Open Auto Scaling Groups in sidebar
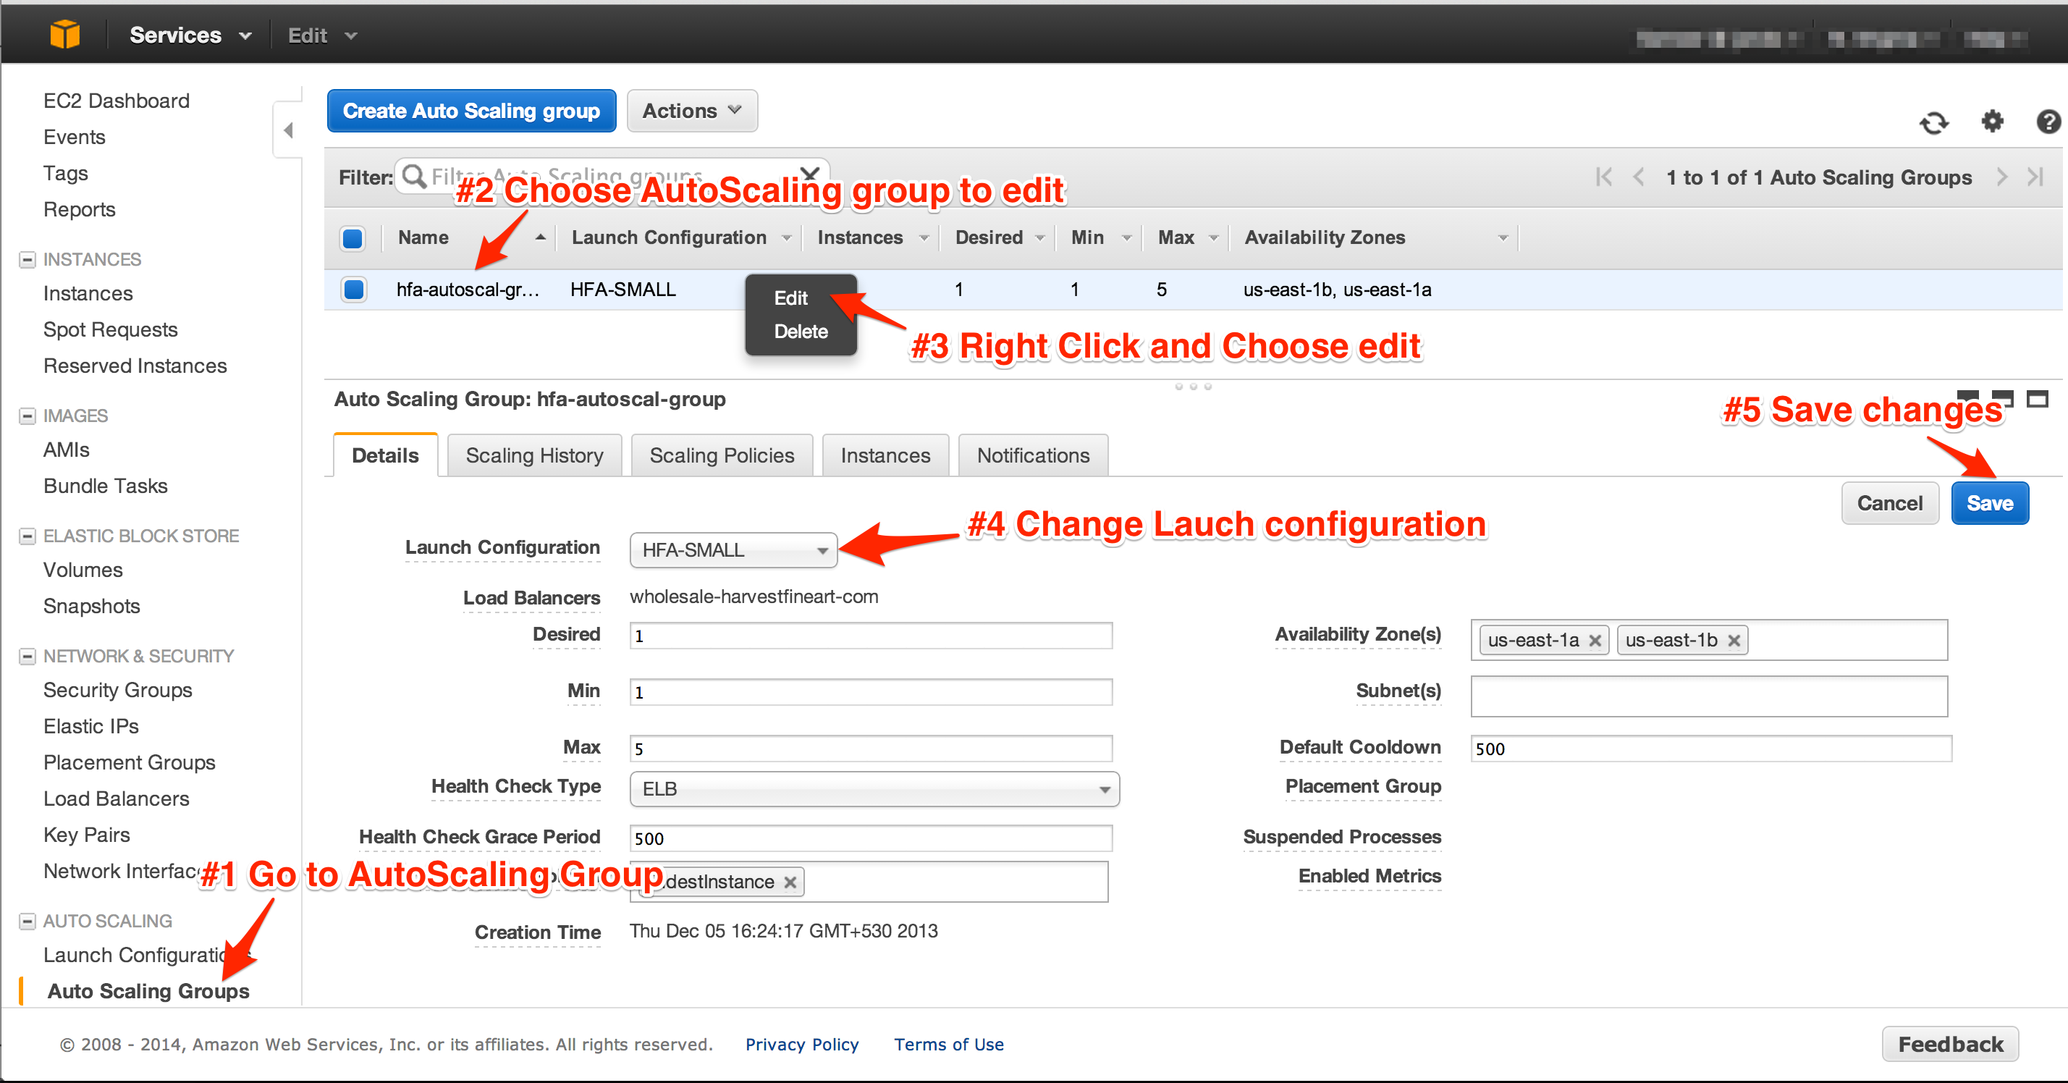This screenshot has width=2068, height=1083. 148,990
